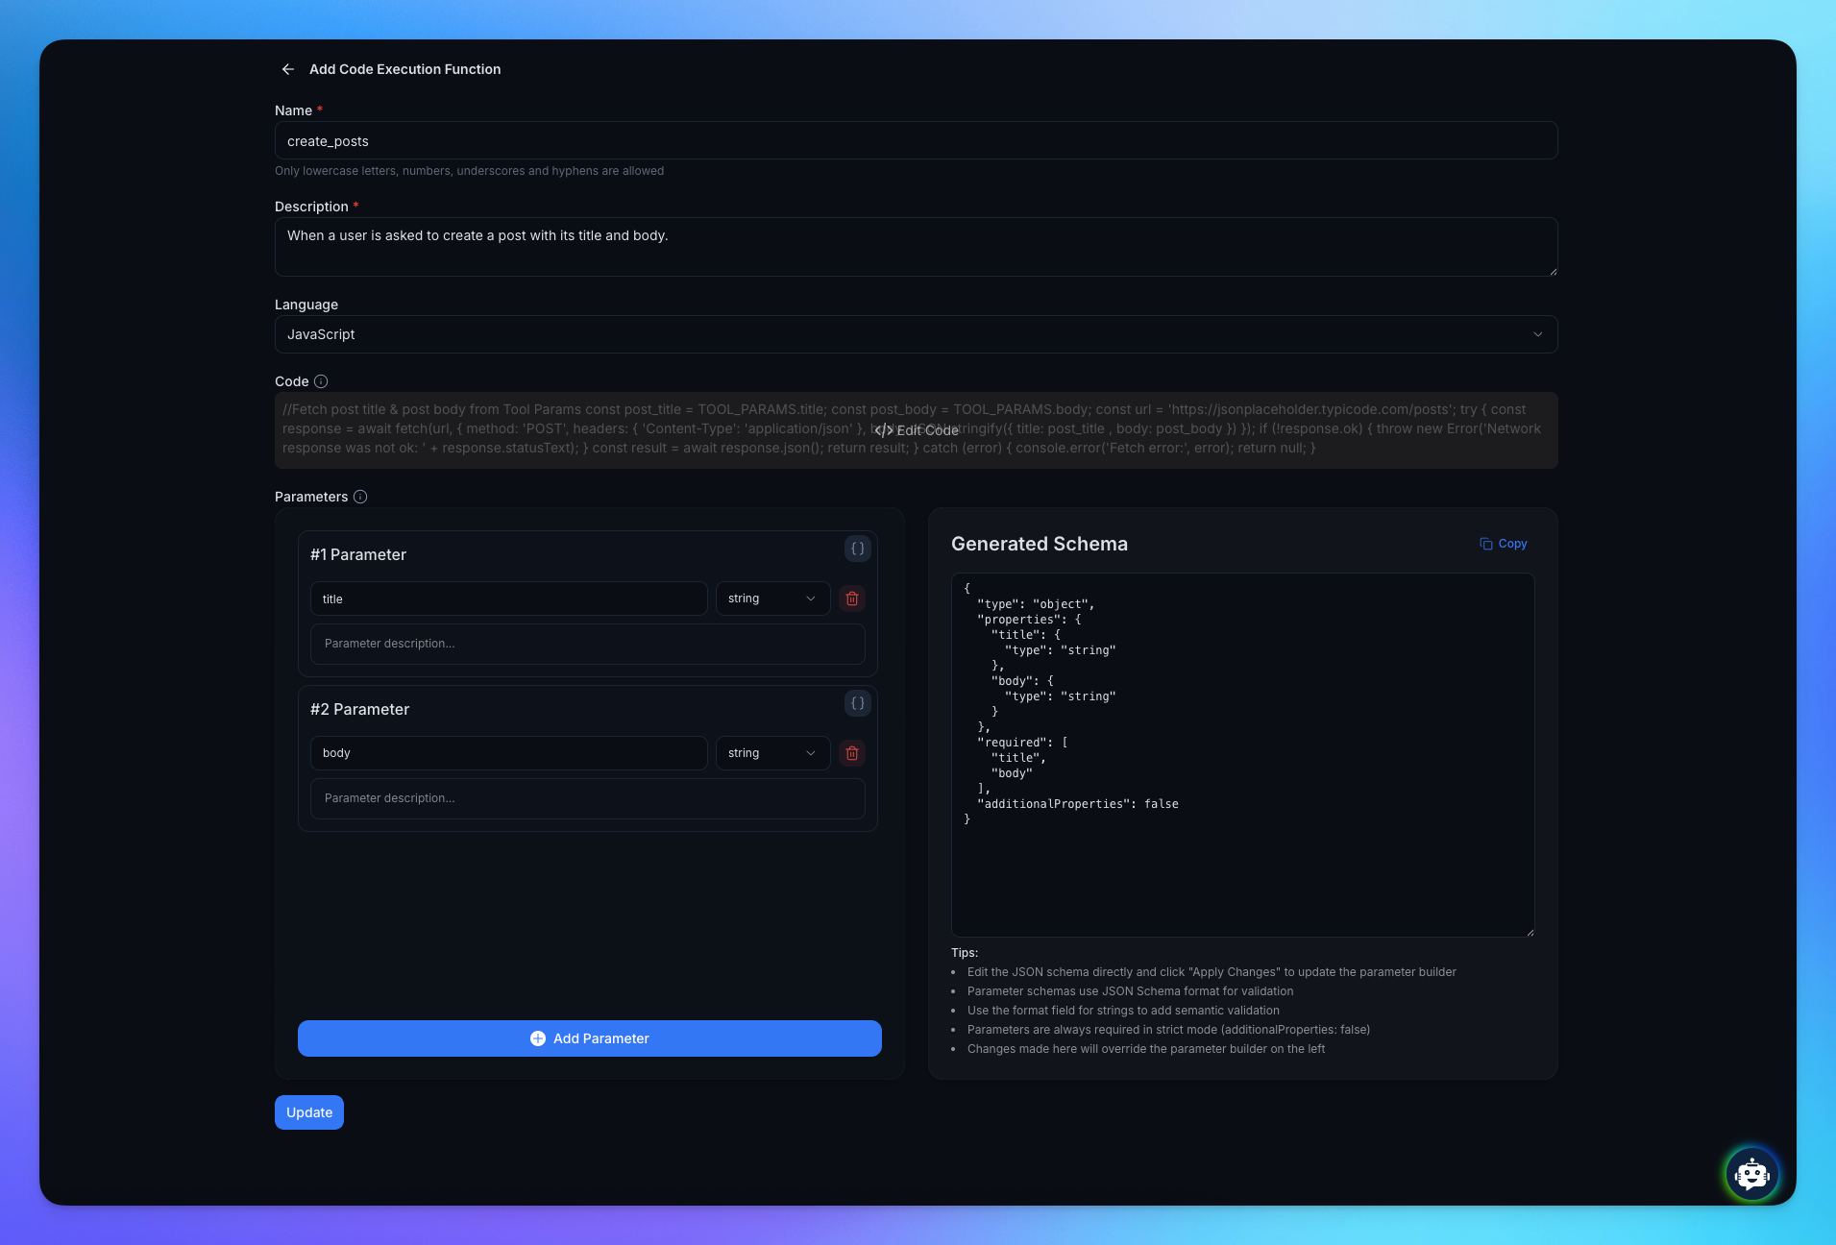Viewport: 1836px width, 1245px height.
Task: Click the info icon beside Parameters
Action: click(360, 497)
